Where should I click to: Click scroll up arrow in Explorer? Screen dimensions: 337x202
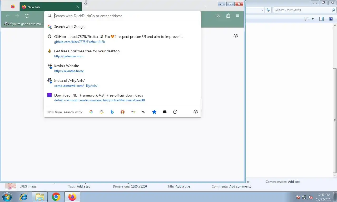click(335, 25)
